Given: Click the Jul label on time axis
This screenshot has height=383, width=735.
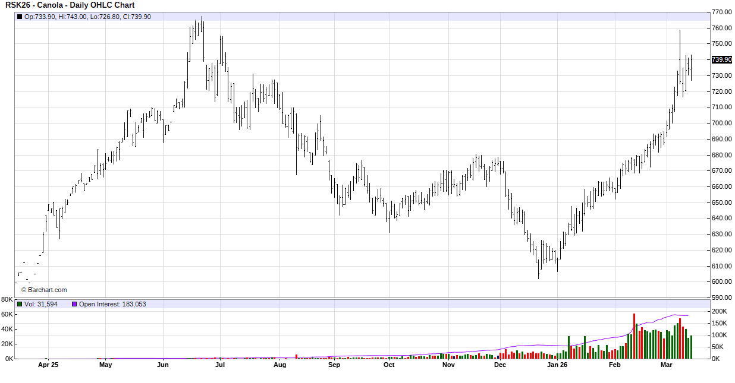Looking at the screenshot, I should click(x=220, y=365).
